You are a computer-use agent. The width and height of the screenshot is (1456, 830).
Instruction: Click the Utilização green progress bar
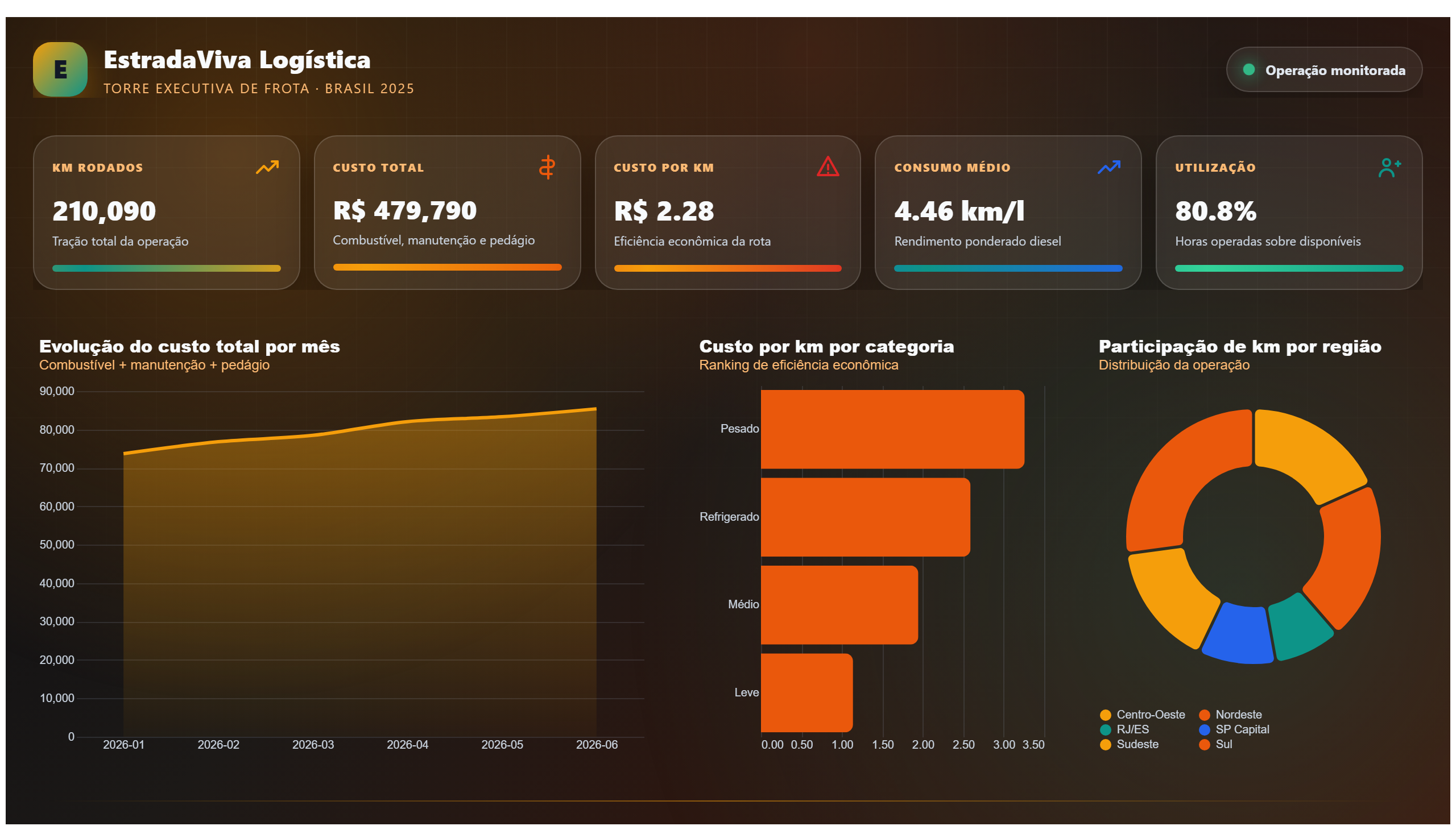click(1288, 268)
